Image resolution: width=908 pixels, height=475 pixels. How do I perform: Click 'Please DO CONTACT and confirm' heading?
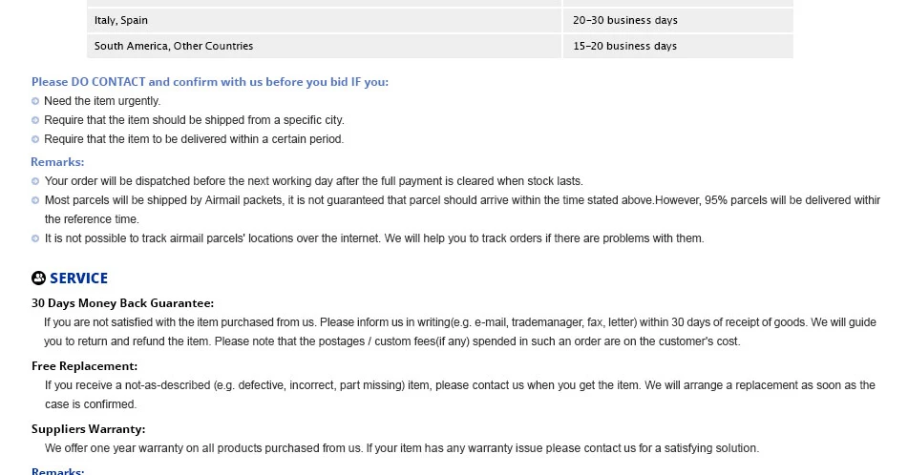point(210,82)
